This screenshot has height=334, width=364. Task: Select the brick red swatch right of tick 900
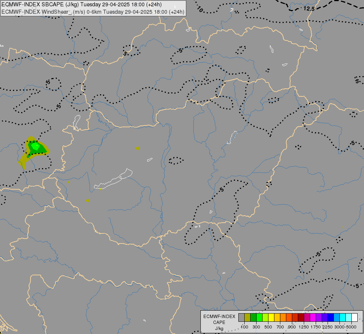[x=295, y=318]
